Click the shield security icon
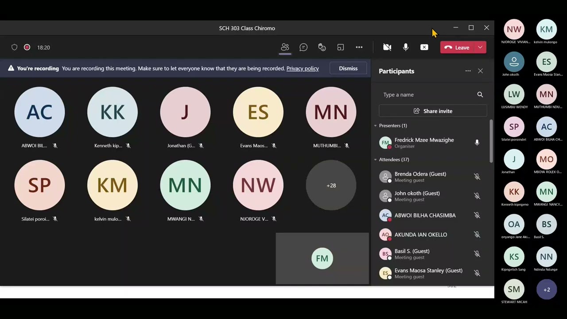Viewport: 567px width, 319px height. point(14,47)
